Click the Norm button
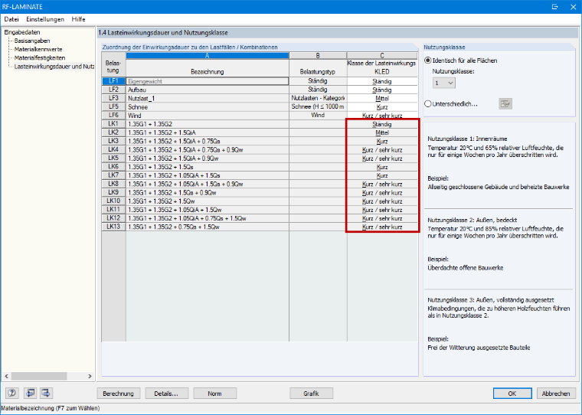This screenshot has width=582, height=415. coord(214,394)
